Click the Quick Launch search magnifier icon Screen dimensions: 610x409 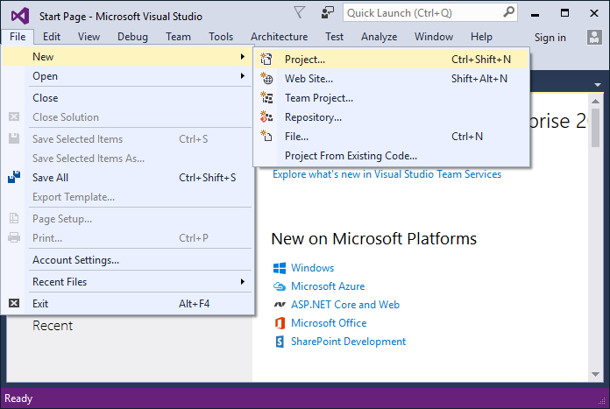(x=508, y=12)
